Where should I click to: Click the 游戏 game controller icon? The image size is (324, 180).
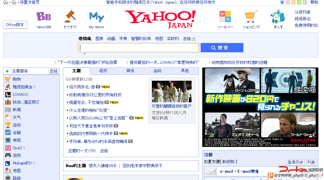pyautogui.click(x=8, y=155)
